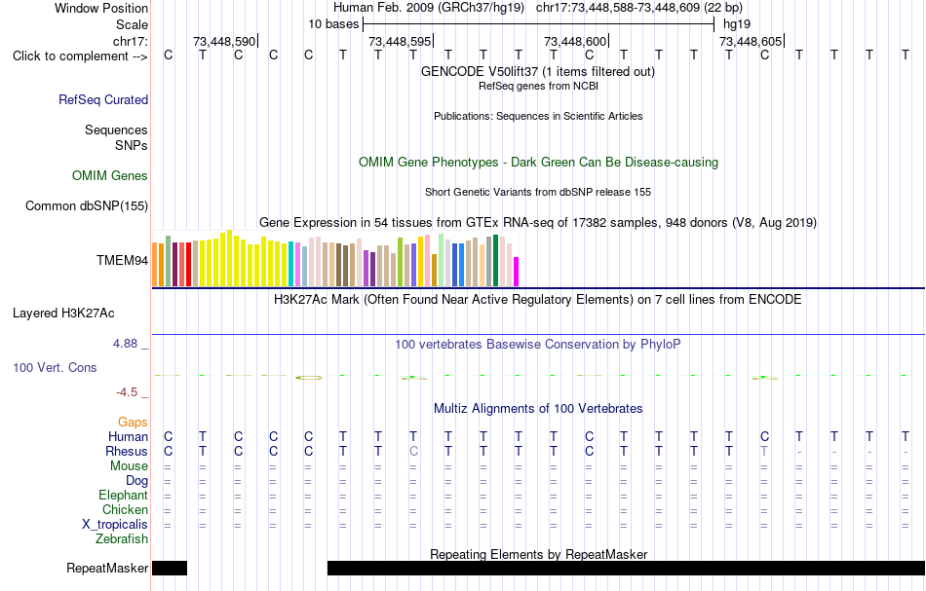Select the X_tropicalis species label

115,525
